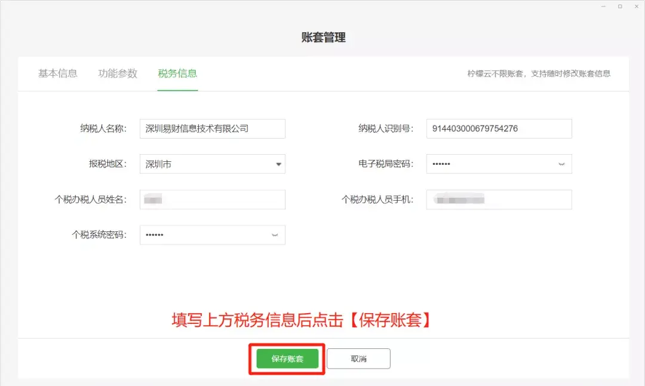This screenshot has height=386, width=645.
Task: Close the 账套管理 window
Action: coord(637,7)
